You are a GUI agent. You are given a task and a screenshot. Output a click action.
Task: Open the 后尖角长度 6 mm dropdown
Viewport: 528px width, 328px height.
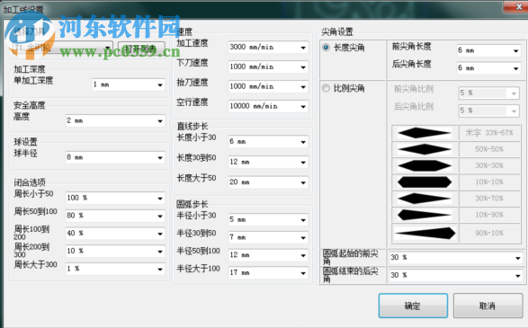tap(488, 68)
